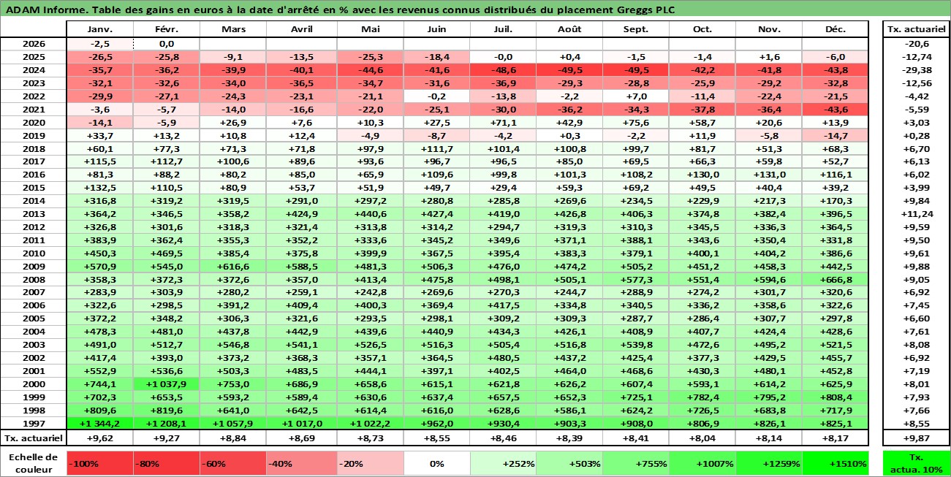Select the '-20,6' actuarial rate for 2026
The height and width of the screenshot is (477, 951).
click(916, 44)
